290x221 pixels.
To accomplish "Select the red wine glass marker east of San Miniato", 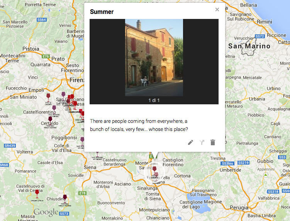I will coord(48,97).
